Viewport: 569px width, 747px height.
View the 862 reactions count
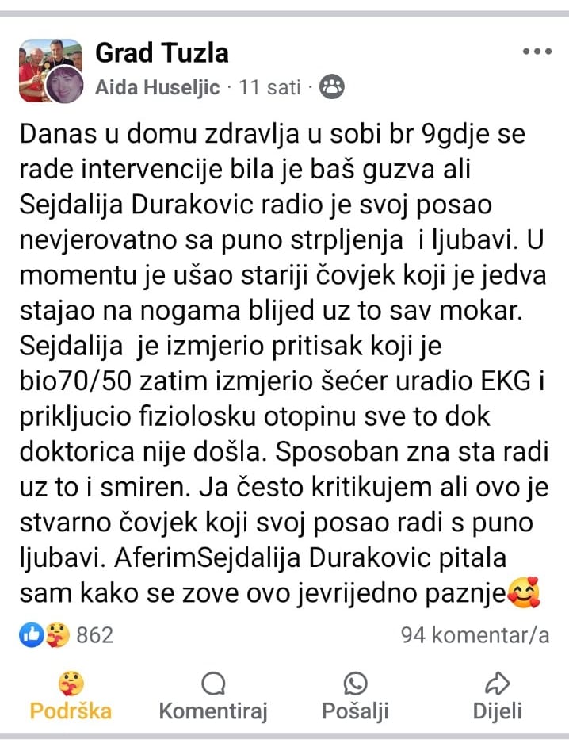tap(95, 635)
